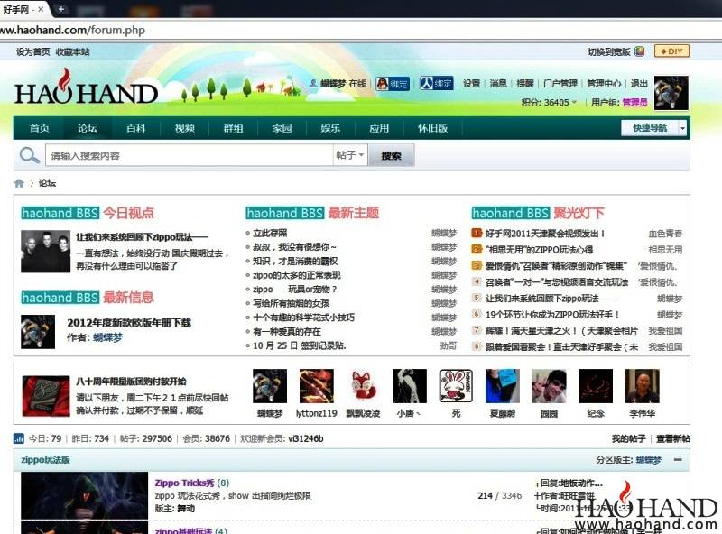The height and width of the screenshot is (534, 722).
Task: Click the Renren bind button
Action: point(436,83)
